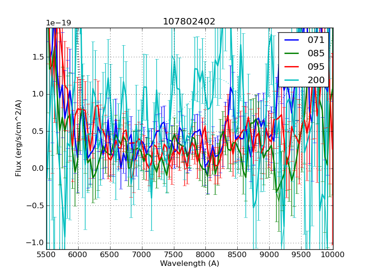Click the red line swatch in legend
The height and width of the screenshot is (277, 370).
point(291,66)
